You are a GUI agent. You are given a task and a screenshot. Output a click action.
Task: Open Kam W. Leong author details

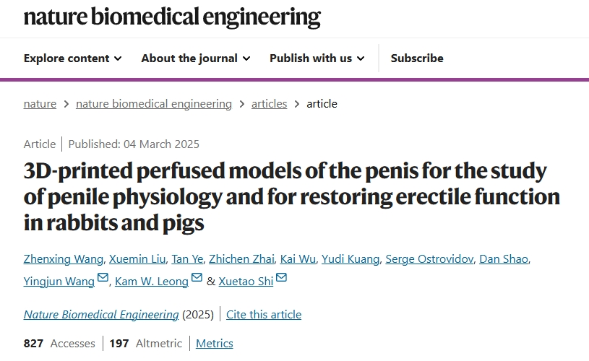point(152,281)
